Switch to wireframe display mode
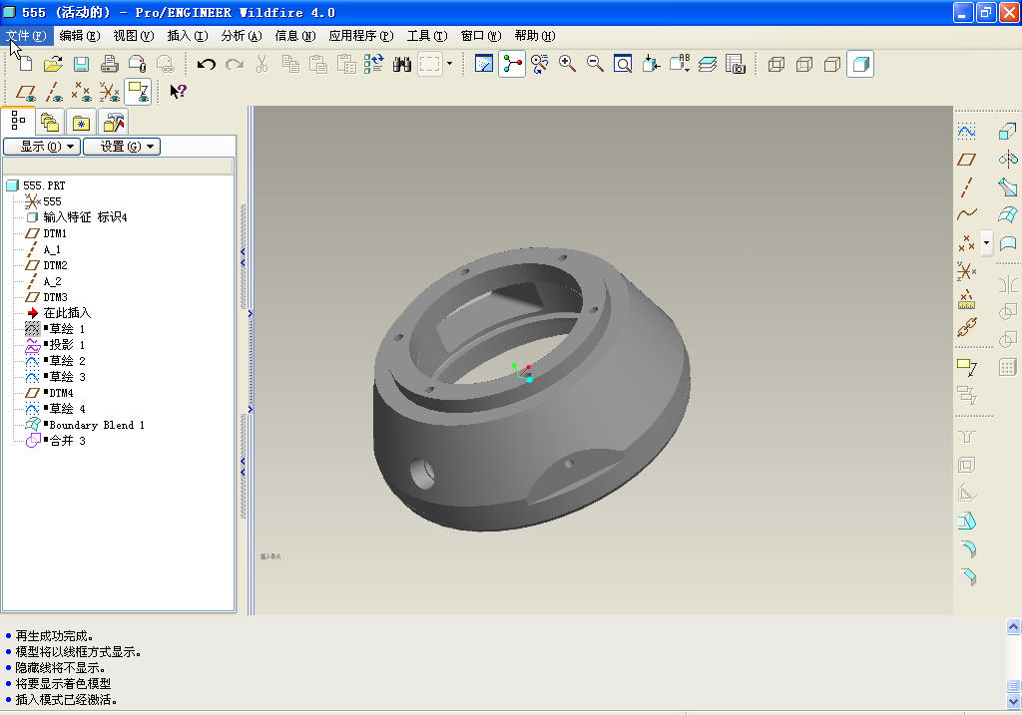The image size is (1022, 715). click(x=776, y=64)
